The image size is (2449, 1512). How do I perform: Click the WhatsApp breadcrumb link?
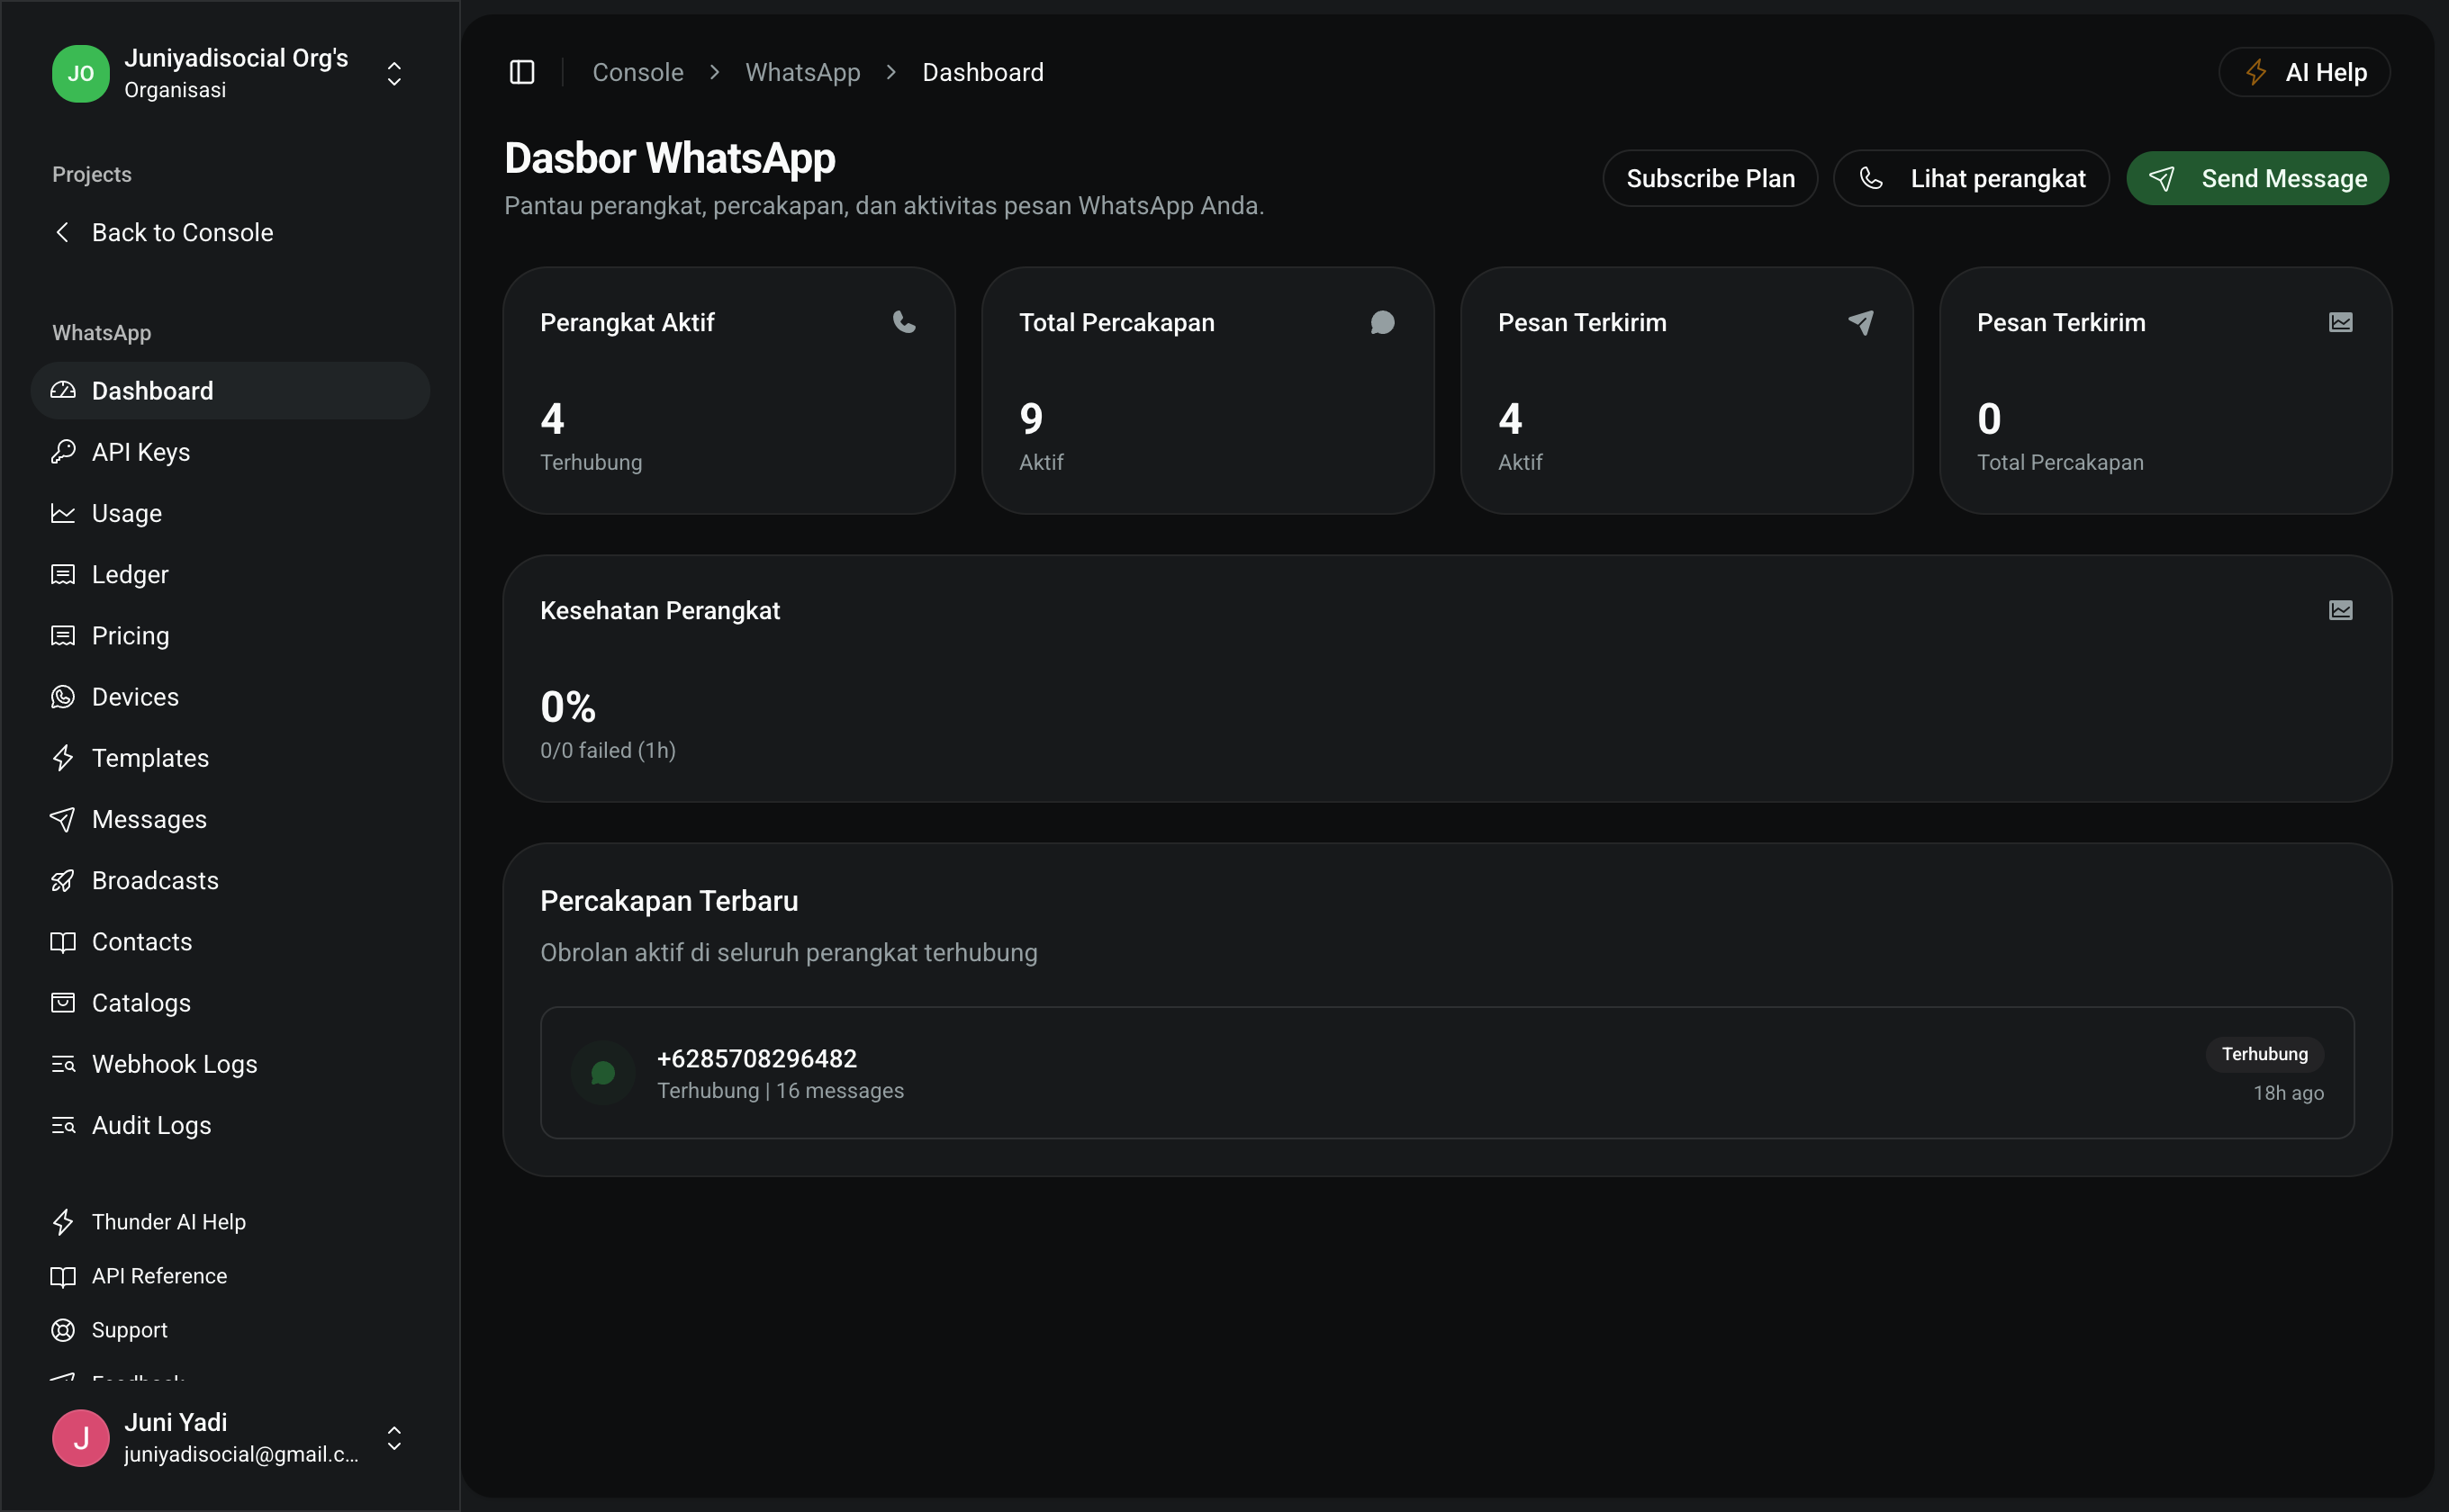[803, 72]
